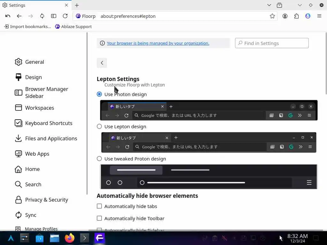The height and width of the screenshot is (245, 327).
Task: Go back one page with the back arrow
Action: (19, 16)
